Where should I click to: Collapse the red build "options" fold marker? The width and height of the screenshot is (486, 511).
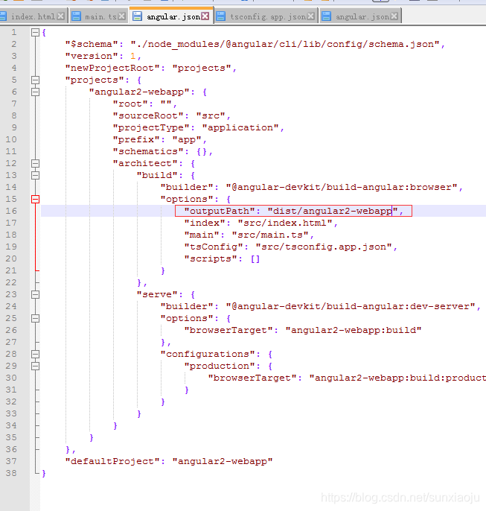[x=35, y=199]
